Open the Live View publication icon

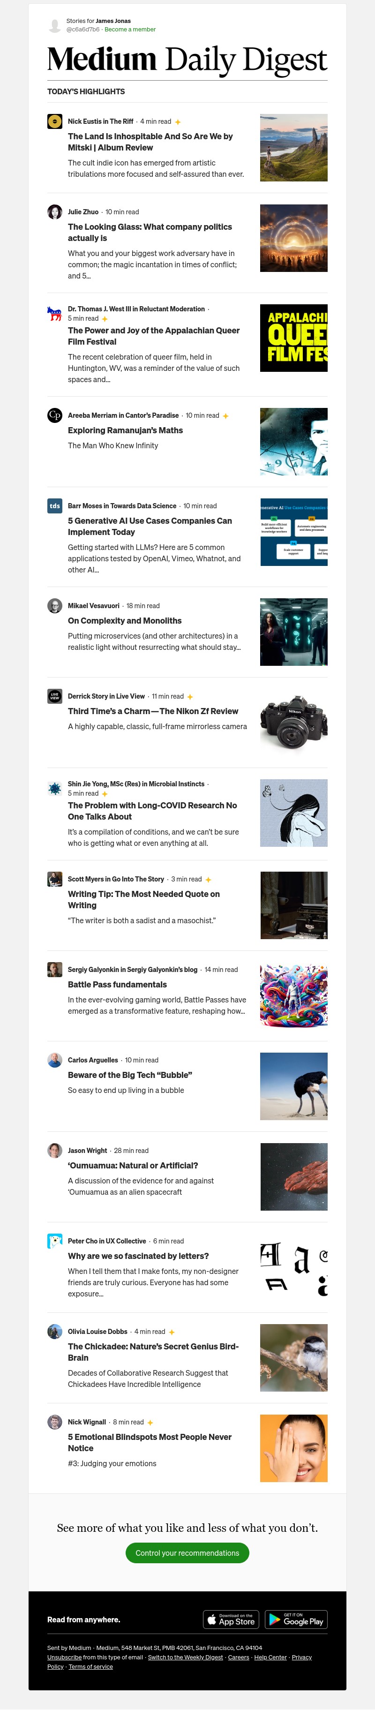click(x=54, y=696)
